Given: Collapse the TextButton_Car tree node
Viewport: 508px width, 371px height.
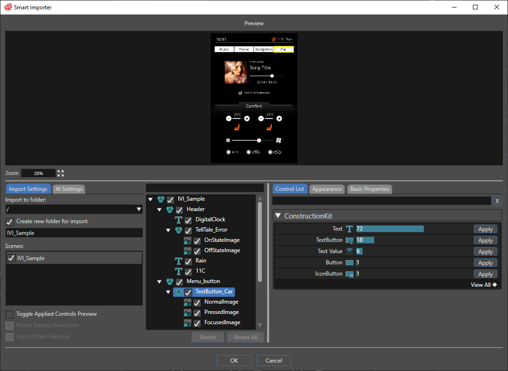Looking at the screenshot, I should click(168, 292).
